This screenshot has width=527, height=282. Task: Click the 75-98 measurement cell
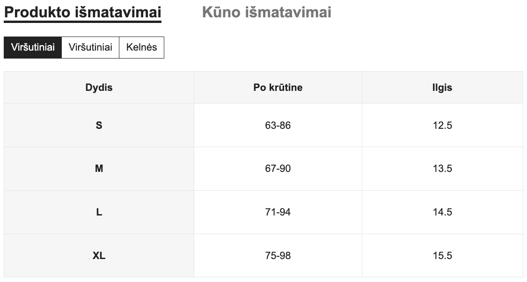[x=278, y=256]
